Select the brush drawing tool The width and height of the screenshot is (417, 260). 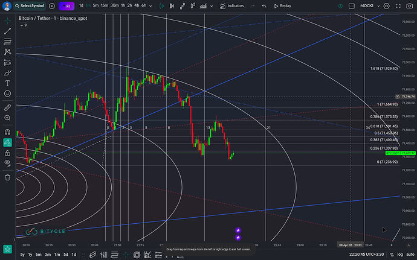coord(7,73)
